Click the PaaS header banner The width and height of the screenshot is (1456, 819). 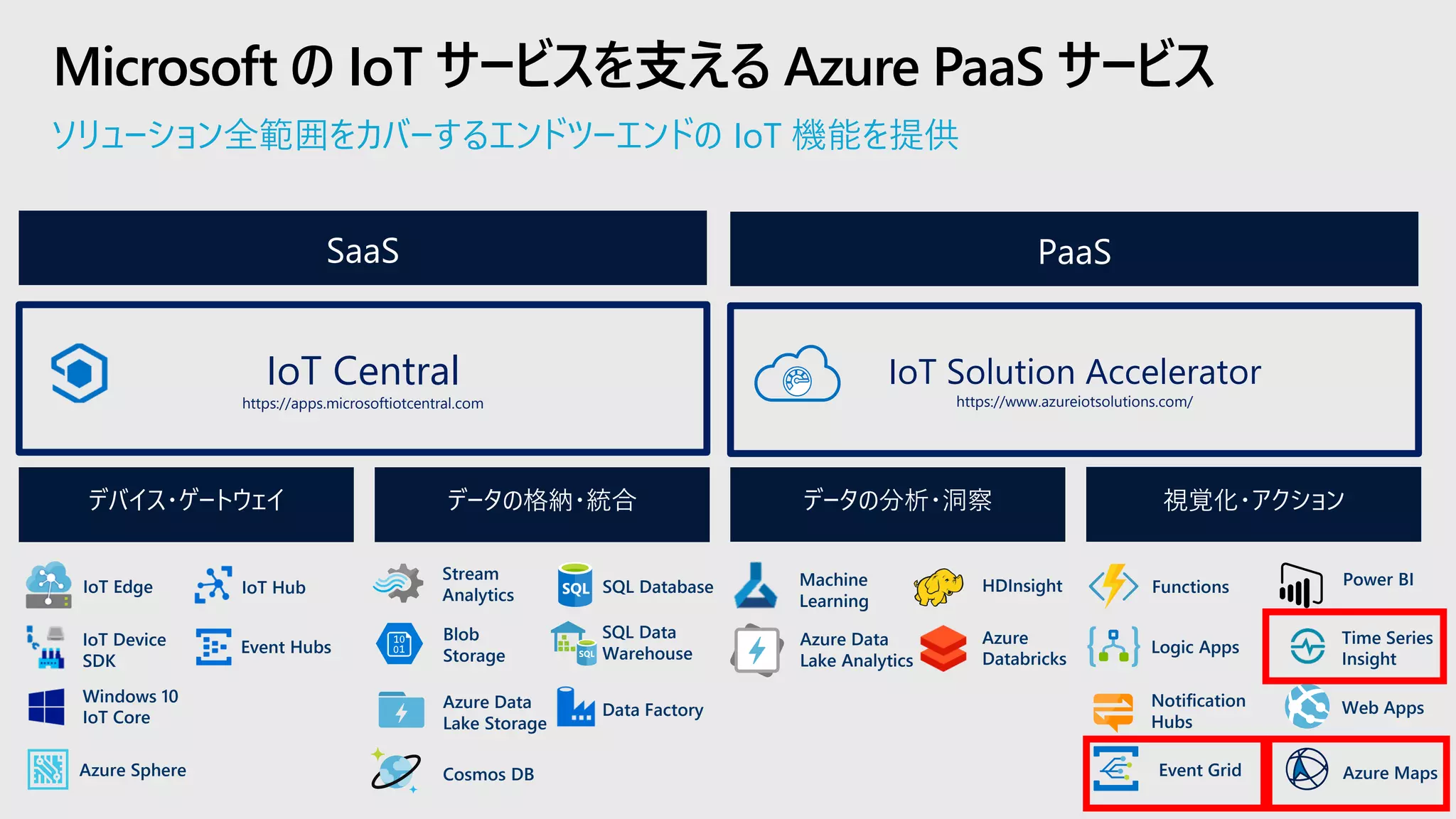1074,249
